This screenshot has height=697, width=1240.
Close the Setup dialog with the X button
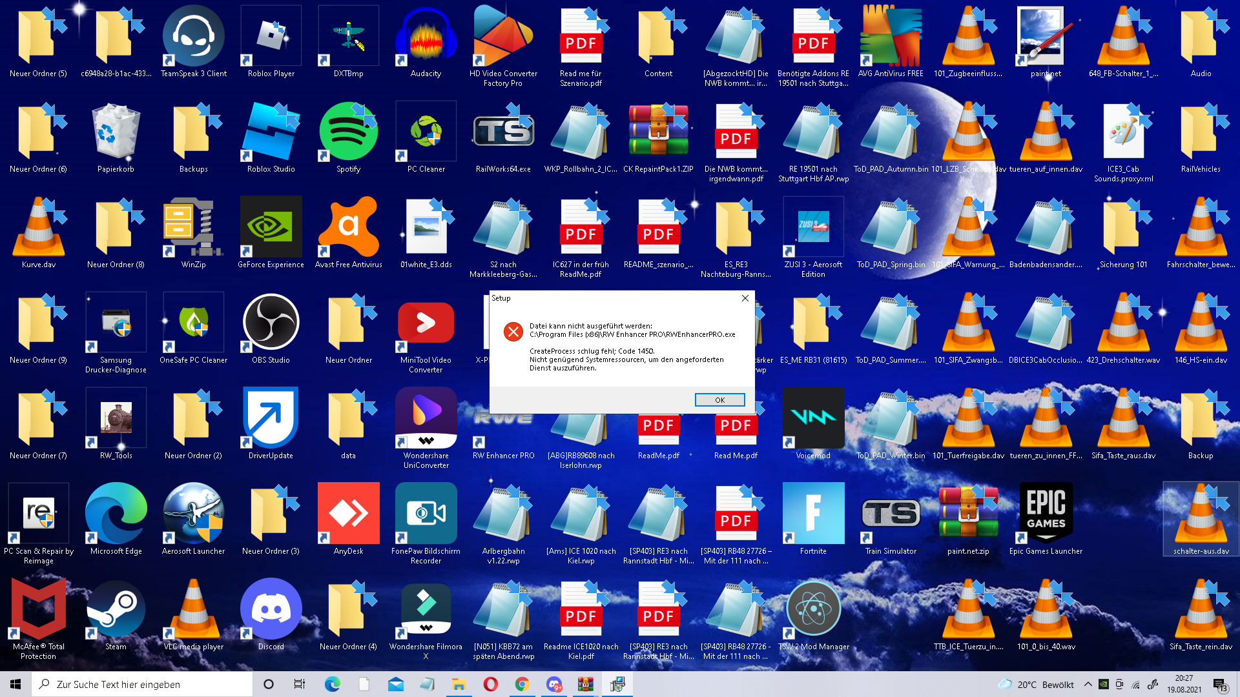745,298
